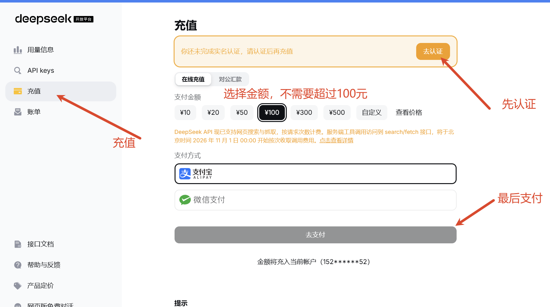550x307 pixels.
Task: Click the Alipay logo icon
Action: click(x=185, y=174)
